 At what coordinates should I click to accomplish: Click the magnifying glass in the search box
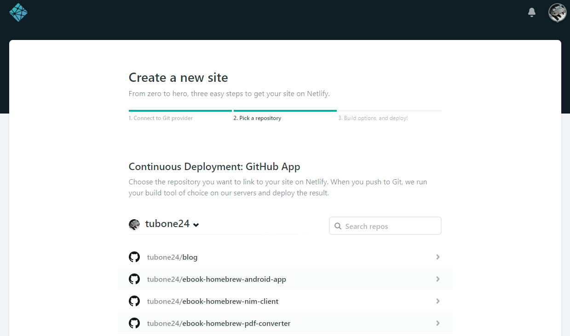coord(338,226)
